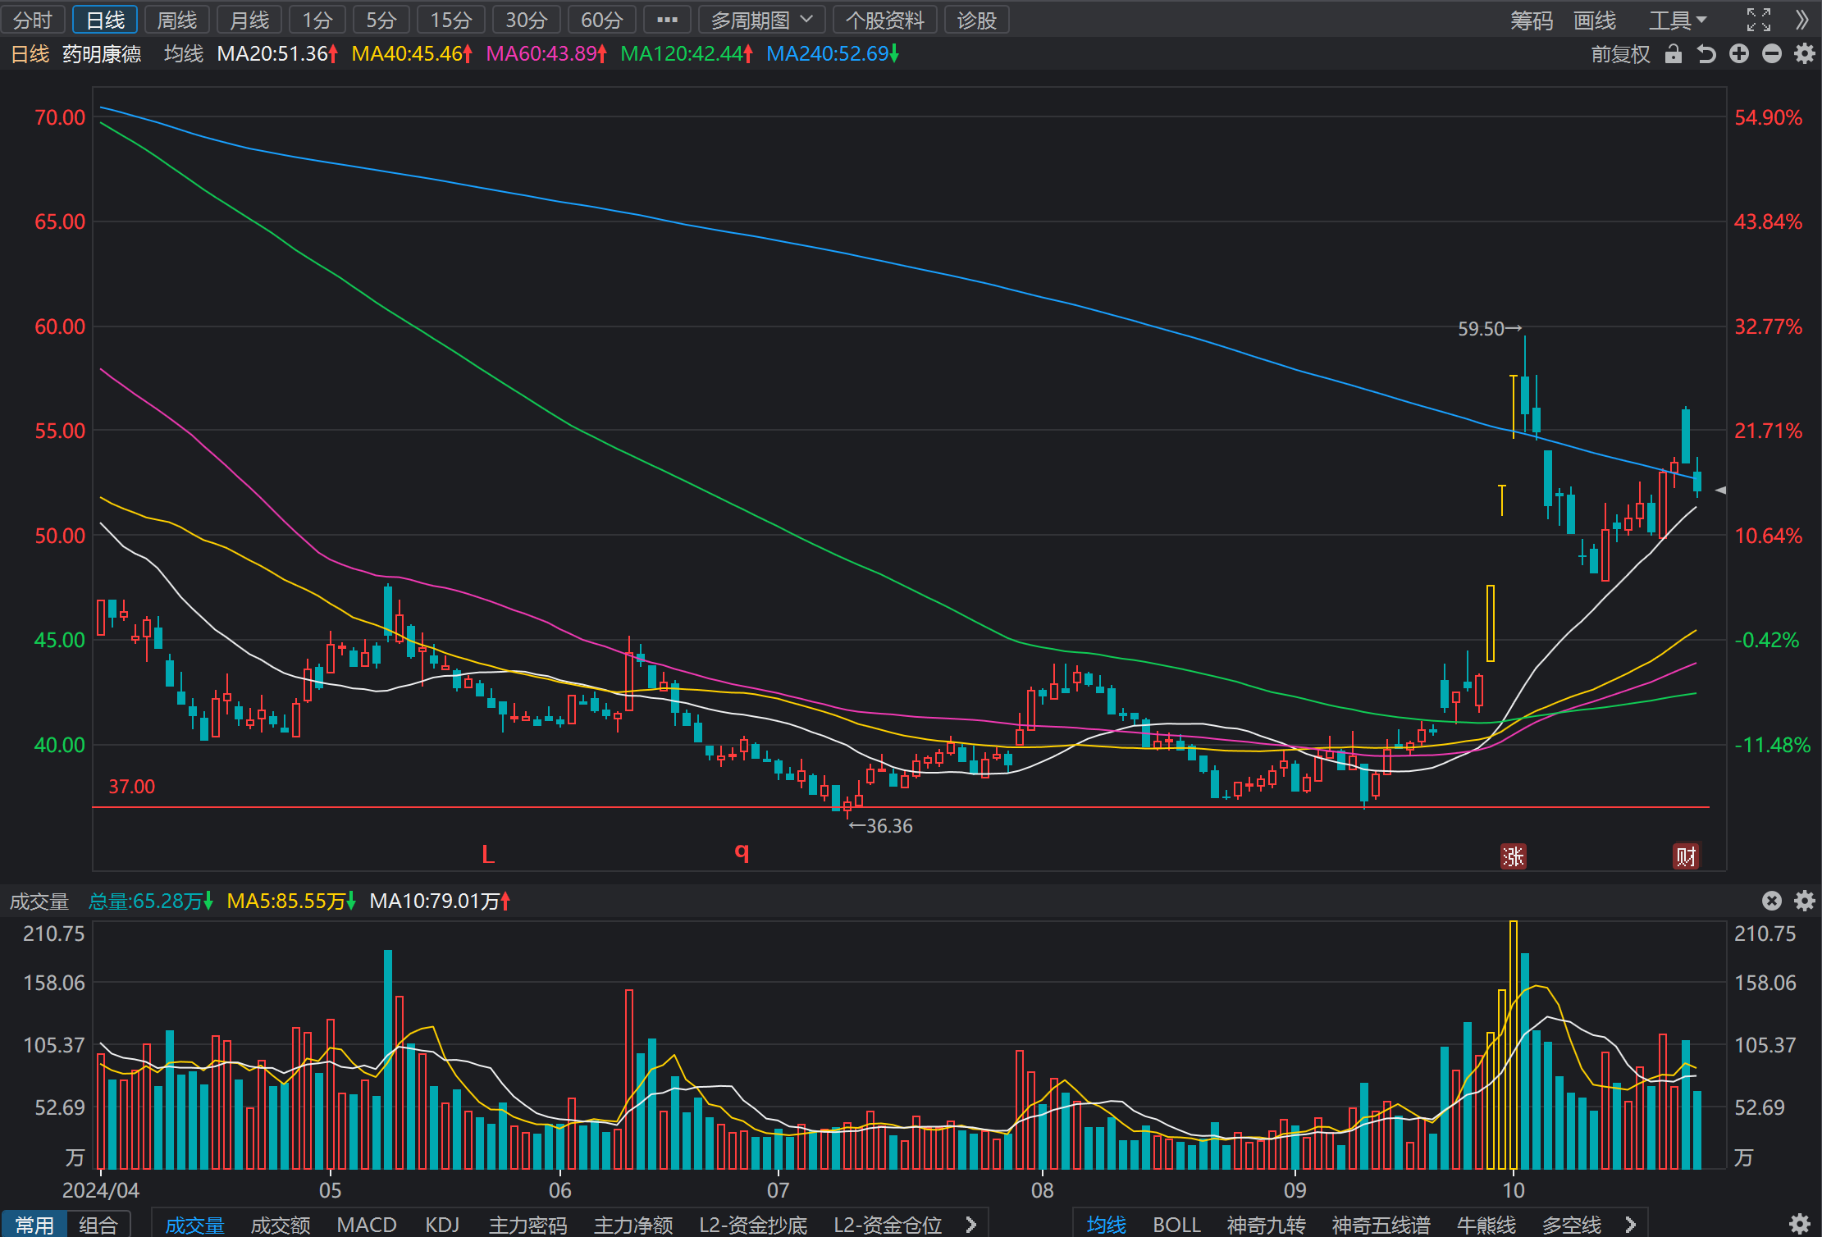Select 组合 indicator group tab
This screenshot has width=1822, height=1237.
coord(98,1225)
